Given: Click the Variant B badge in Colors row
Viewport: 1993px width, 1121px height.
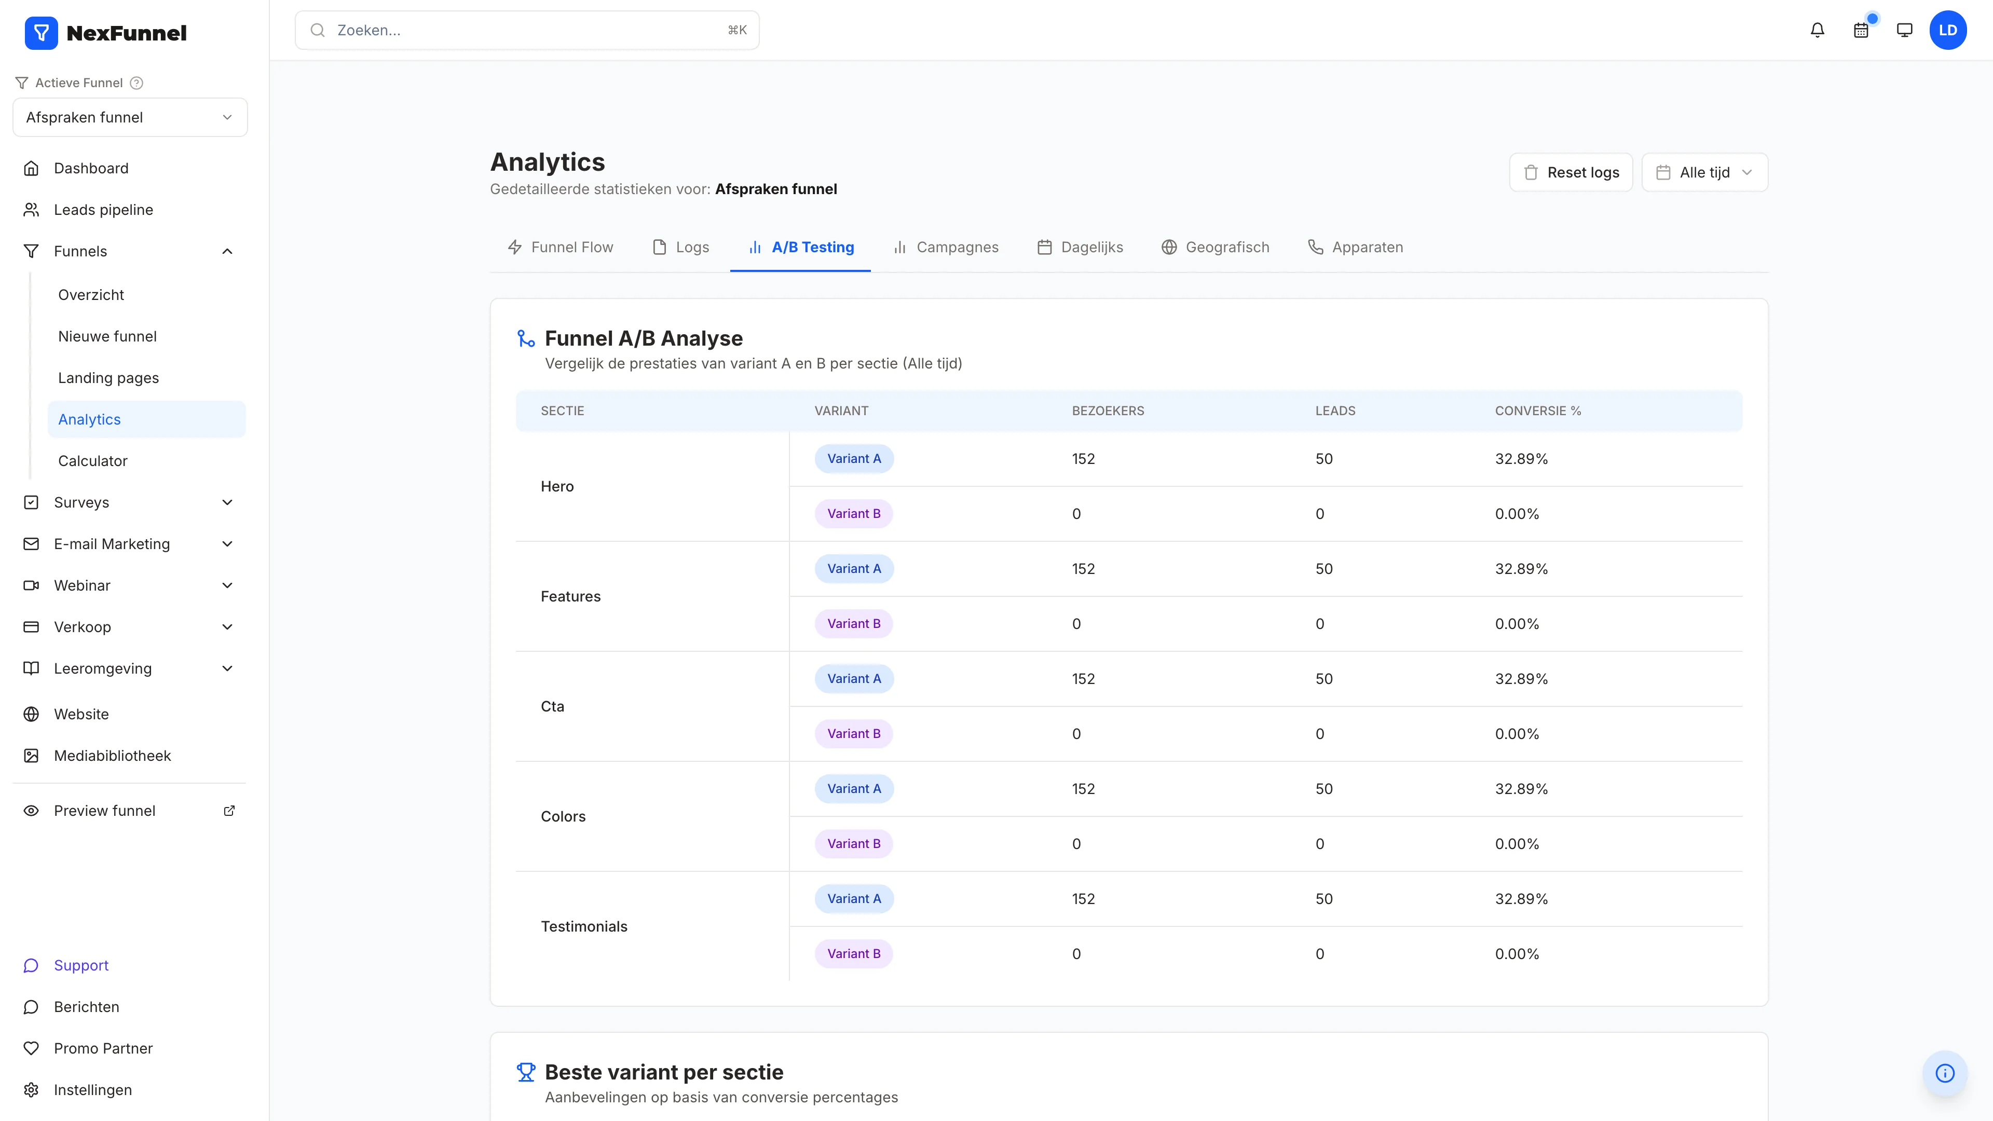Looking at the screenshot, I should 853,844.
